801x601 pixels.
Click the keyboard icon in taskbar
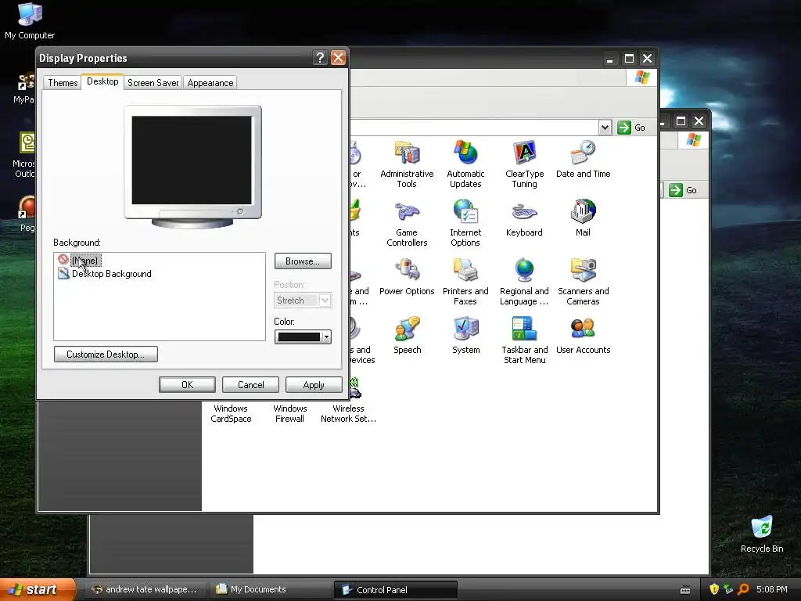click(x=685, y=590)
